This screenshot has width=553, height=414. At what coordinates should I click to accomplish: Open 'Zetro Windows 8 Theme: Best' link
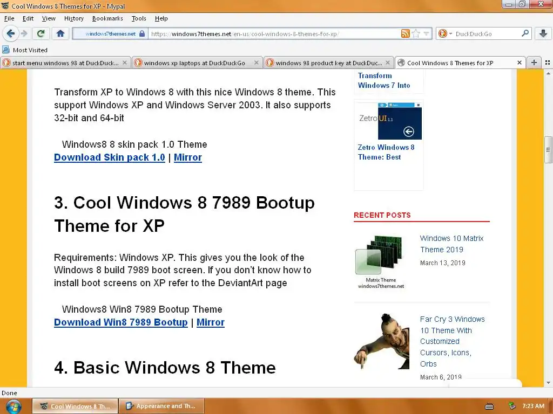click(x=386, y=152)
